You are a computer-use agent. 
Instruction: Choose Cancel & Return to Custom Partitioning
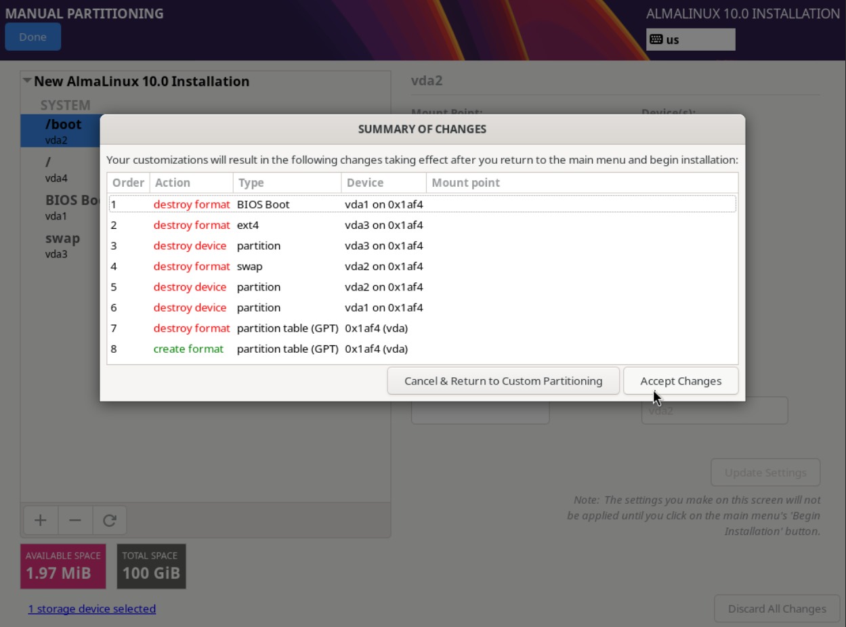tap(503, 381)
